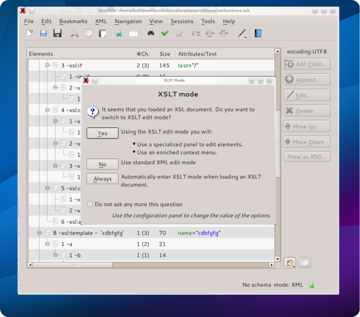
Task: Collapse the 8 -xsl:template 'cdbfgfg' node
Action: [40, 233]
